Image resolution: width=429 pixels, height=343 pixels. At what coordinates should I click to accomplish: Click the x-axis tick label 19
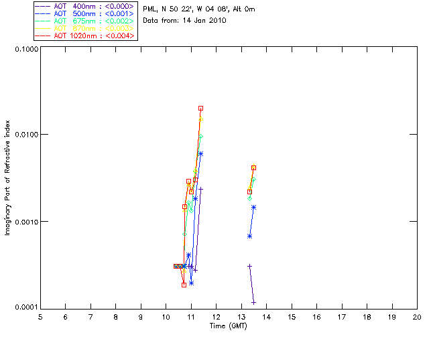click(392, 317)
